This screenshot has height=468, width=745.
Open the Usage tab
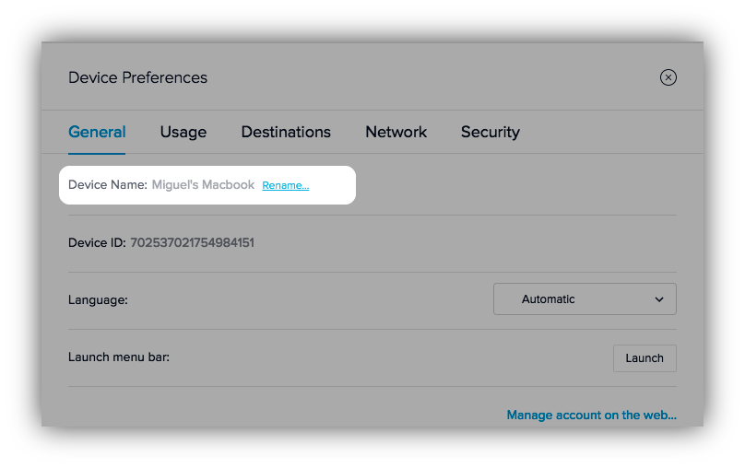pos(183,132)
